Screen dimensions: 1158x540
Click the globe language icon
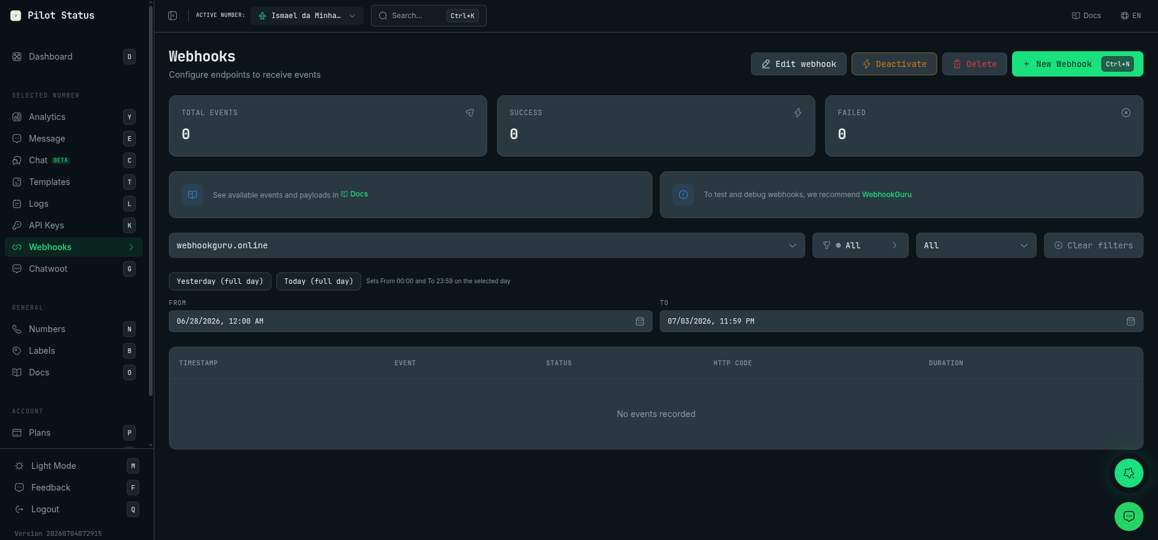pos(1125,16)
